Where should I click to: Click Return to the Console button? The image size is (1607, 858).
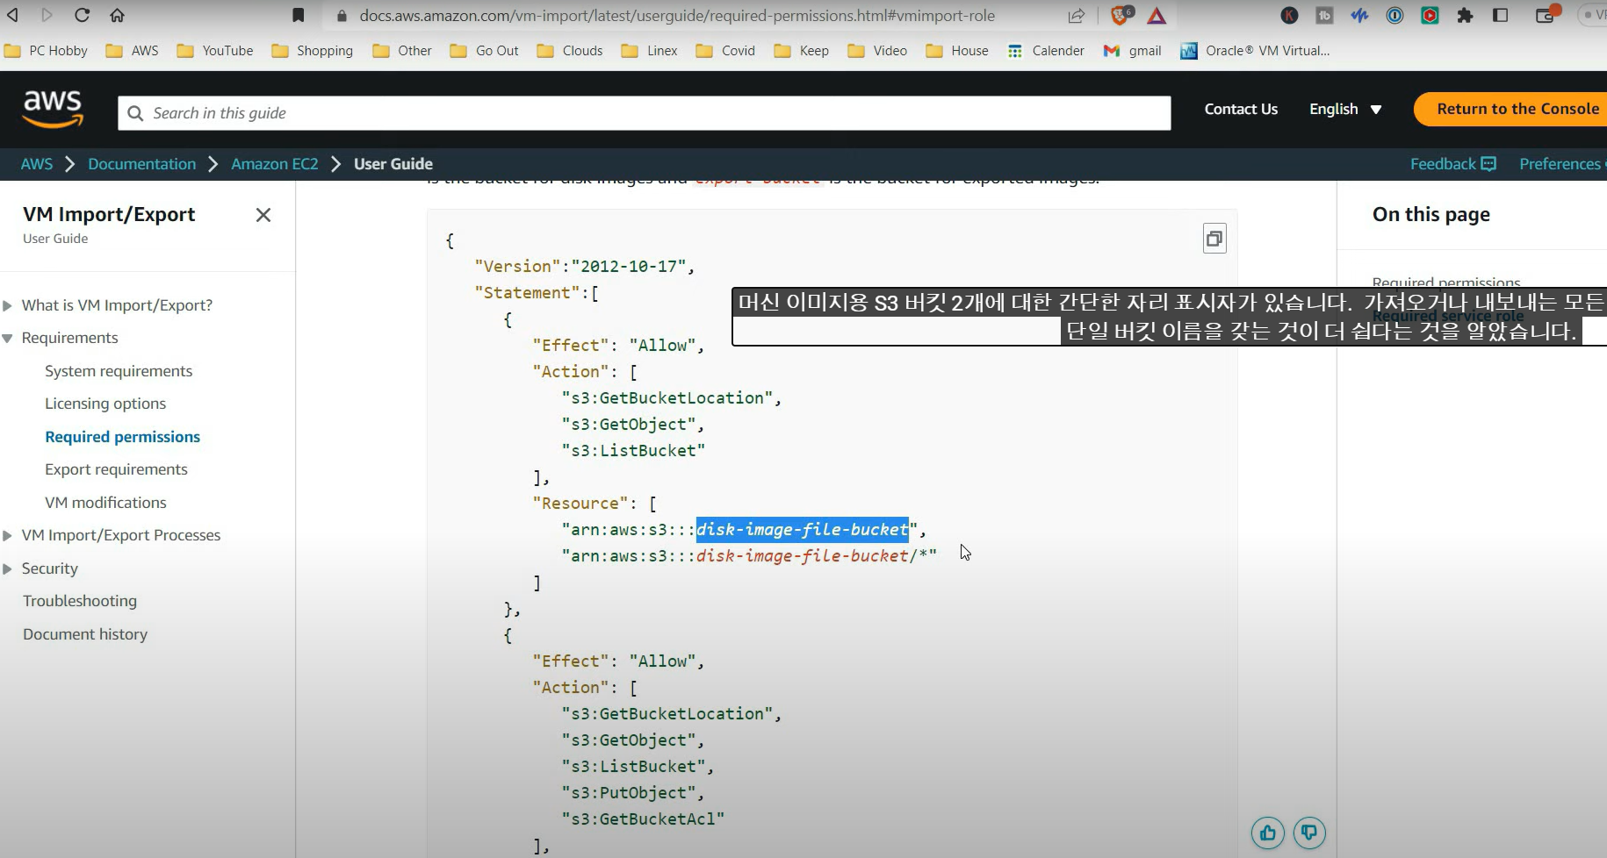pyautogui.click(x=1510, y=109)
